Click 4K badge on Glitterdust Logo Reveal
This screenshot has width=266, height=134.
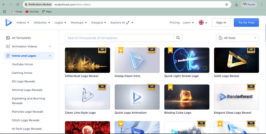click(102, 50)
